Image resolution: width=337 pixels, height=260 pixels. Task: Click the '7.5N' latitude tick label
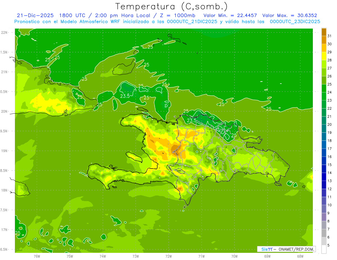pos(4,210)
